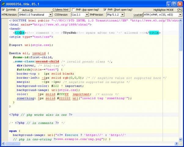Click the highlighted closing title tag
Screen dimensions: 184x147
tap(154, 33)
